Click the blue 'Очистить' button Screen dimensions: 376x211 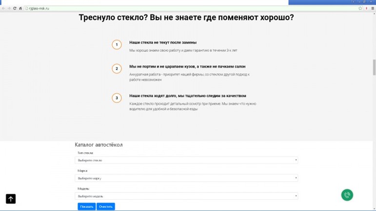coord(106,207)
